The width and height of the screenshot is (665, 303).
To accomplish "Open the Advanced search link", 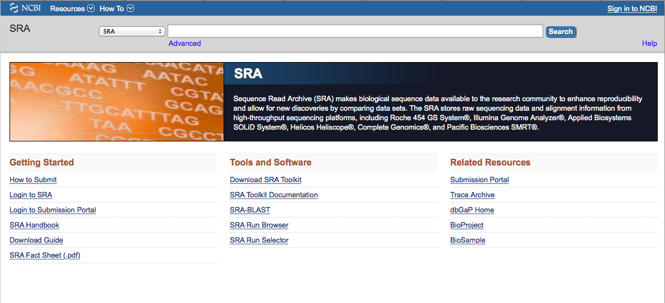I will pos(184,43).
